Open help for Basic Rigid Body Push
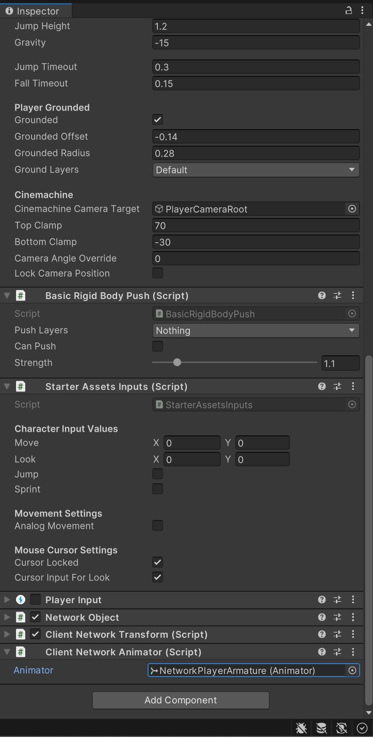Viewport: 373px width, 739px height. [322, 295]
